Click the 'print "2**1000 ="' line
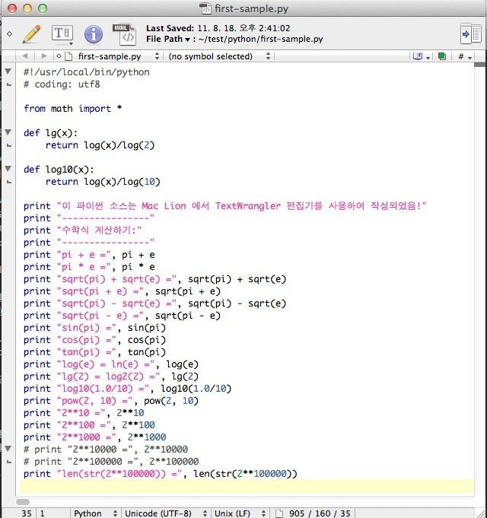487x518 pixels. (94, 437)
